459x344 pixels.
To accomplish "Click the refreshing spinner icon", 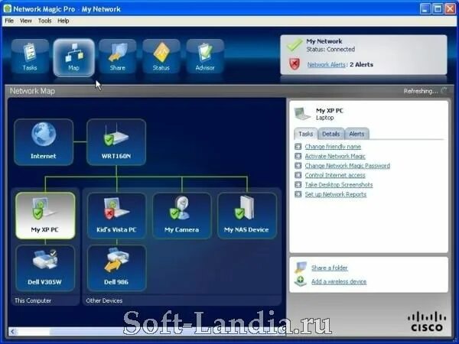I will click(x=444, y=90).
